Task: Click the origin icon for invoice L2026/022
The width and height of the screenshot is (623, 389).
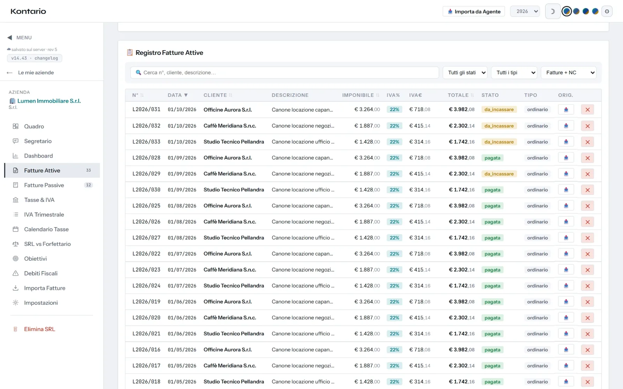Action: click(x=566, y=254)
